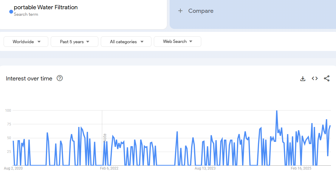Download the Interest over time CSV
Screen dimensions: 336x177
[303, 79]
